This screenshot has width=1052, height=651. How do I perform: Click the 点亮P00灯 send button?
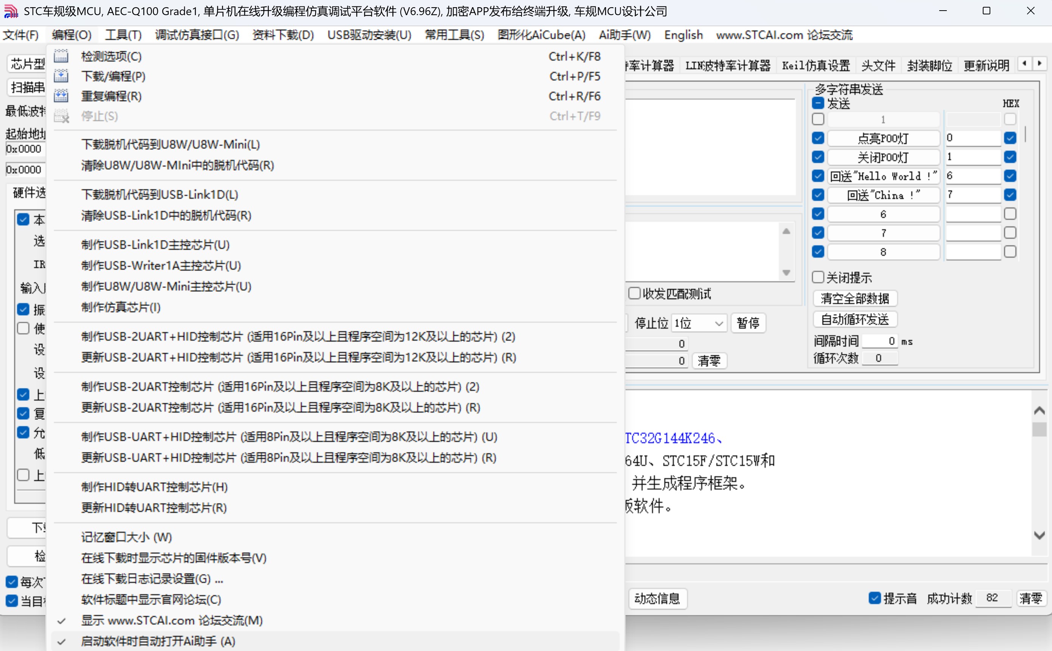883,138
